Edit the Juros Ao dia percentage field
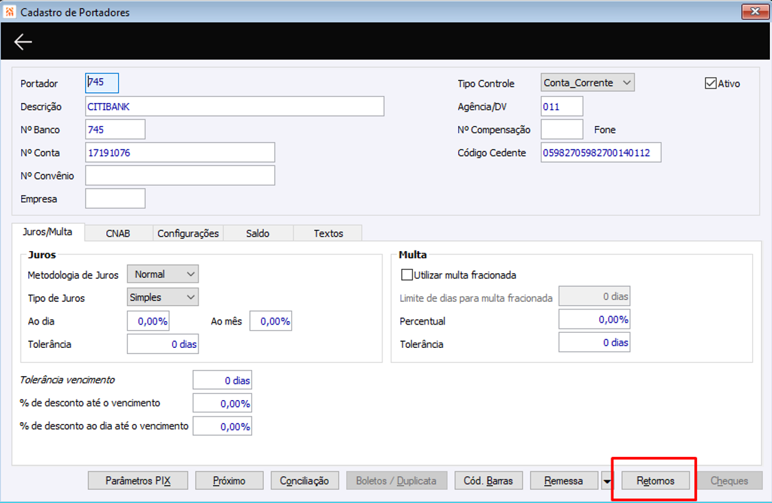Screen dimensions: 772x503 point(148,321)
